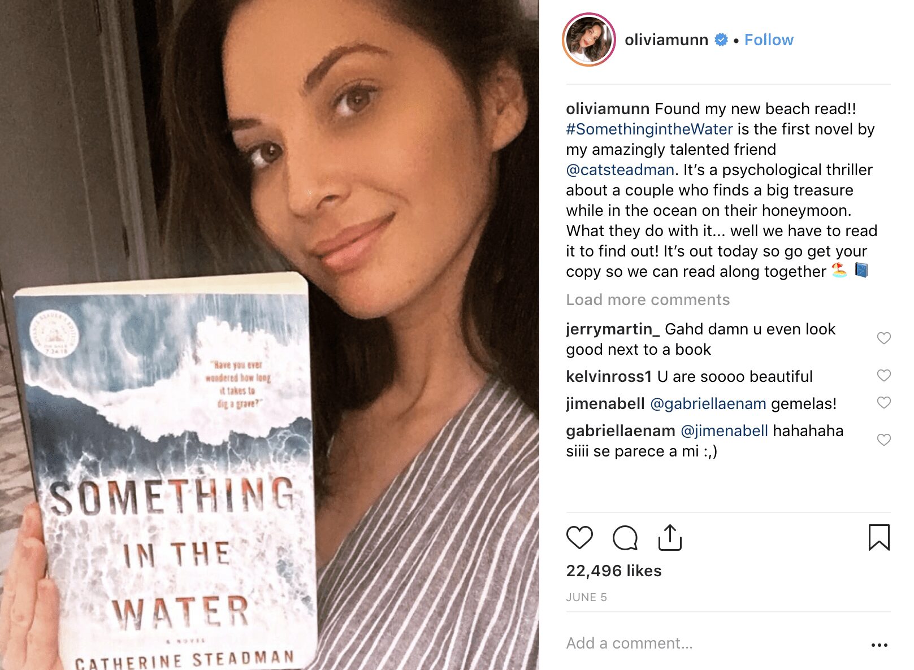The width and height of the screenshot is (914, 670).
Task: View who liked via 22,496 likes
Action: tap(614, 571)
